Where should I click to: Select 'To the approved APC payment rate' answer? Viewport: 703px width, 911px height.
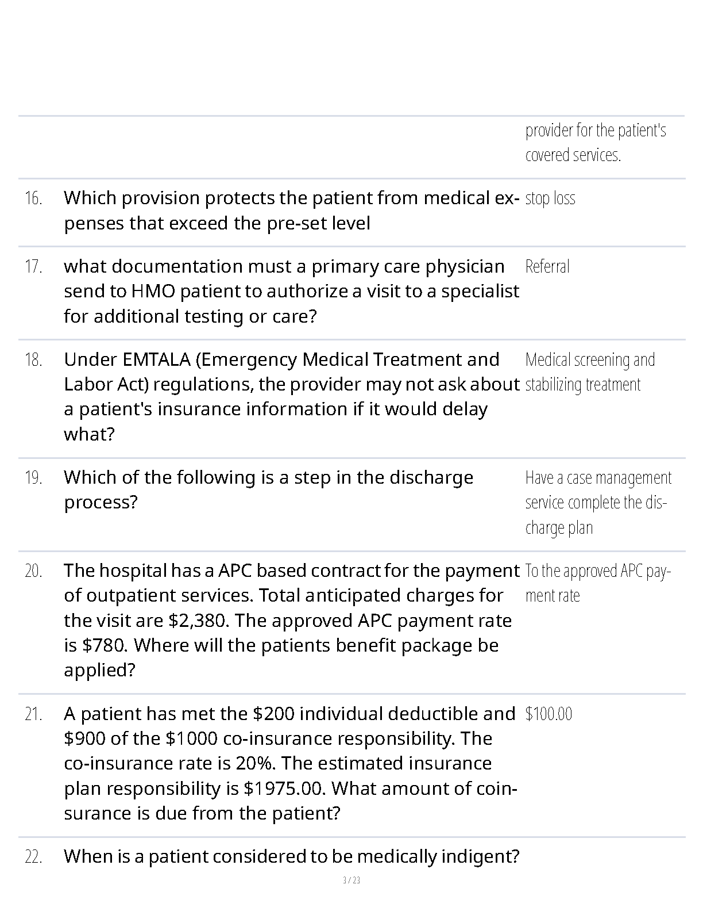coord(598,583)
